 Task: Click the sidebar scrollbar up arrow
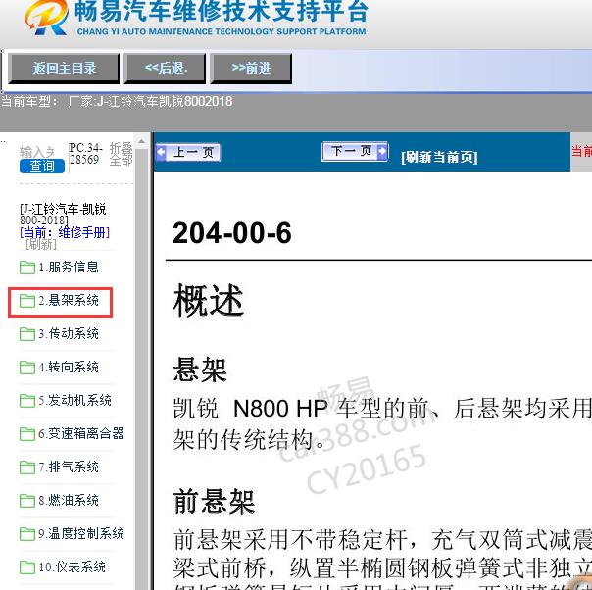tap(141, 141)
